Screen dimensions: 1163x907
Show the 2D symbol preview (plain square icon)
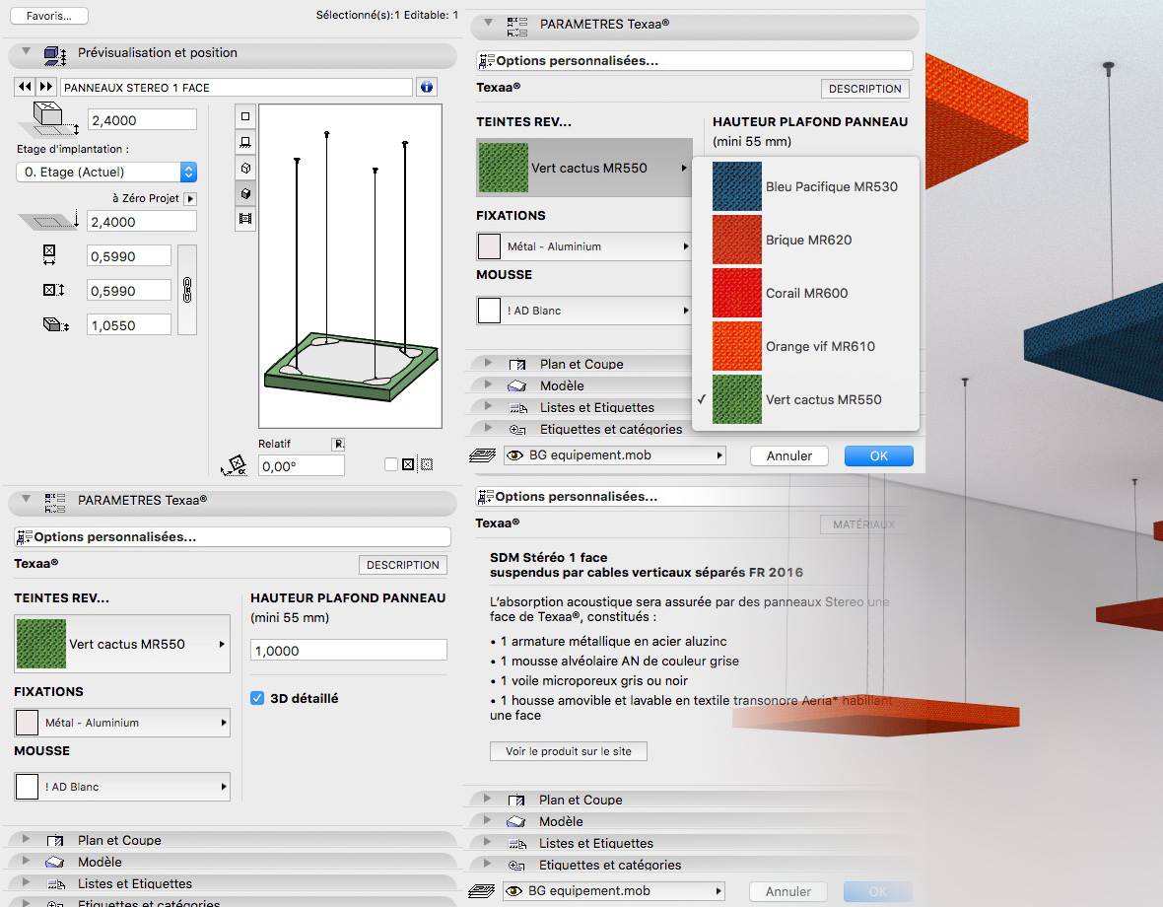click(245, 116)
